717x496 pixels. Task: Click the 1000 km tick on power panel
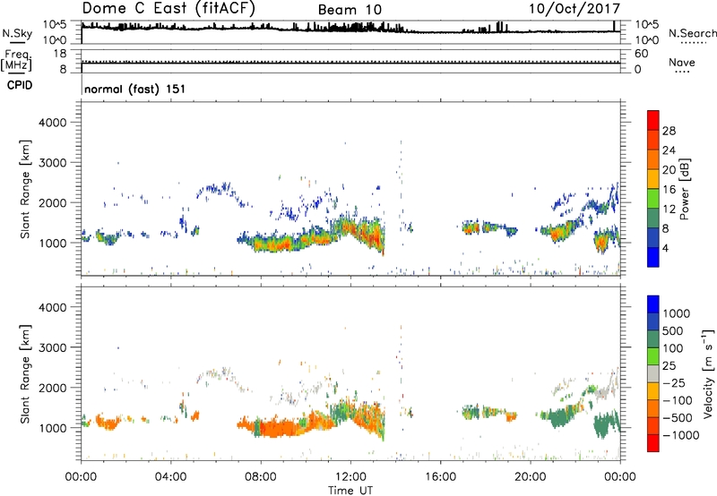(x=53, y=243)
